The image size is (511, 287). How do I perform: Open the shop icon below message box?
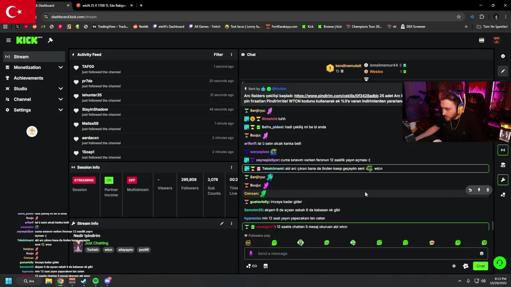click(x=265, y=266)
